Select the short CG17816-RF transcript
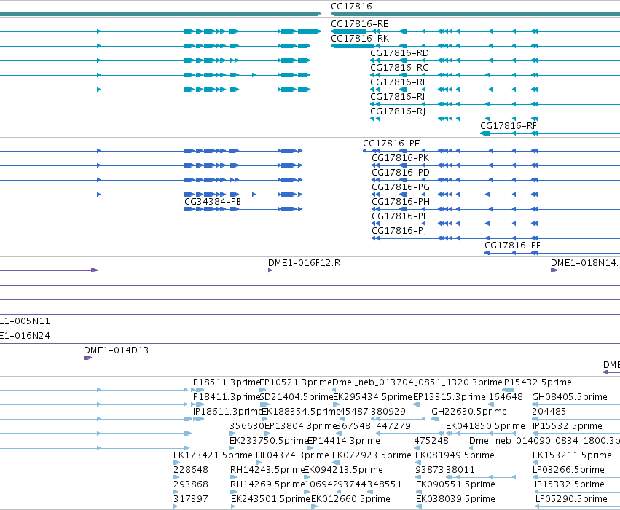The width and height of the screenshot is (620, 510). (508, 126)
